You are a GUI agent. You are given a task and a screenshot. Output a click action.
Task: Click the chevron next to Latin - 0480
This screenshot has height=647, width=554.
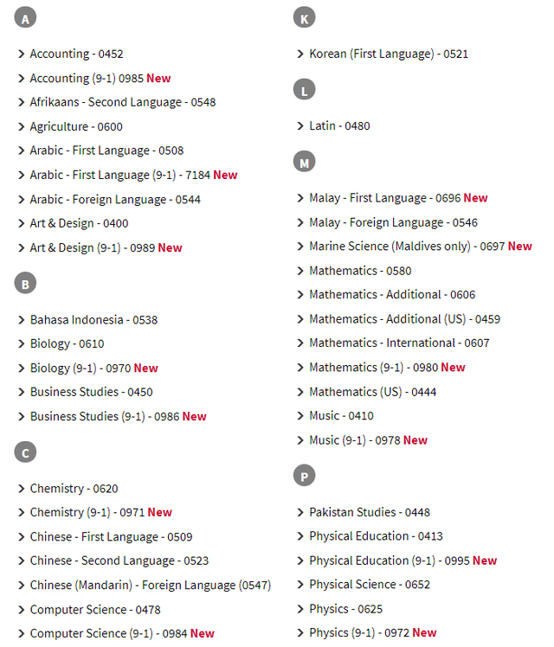(300, 125)
